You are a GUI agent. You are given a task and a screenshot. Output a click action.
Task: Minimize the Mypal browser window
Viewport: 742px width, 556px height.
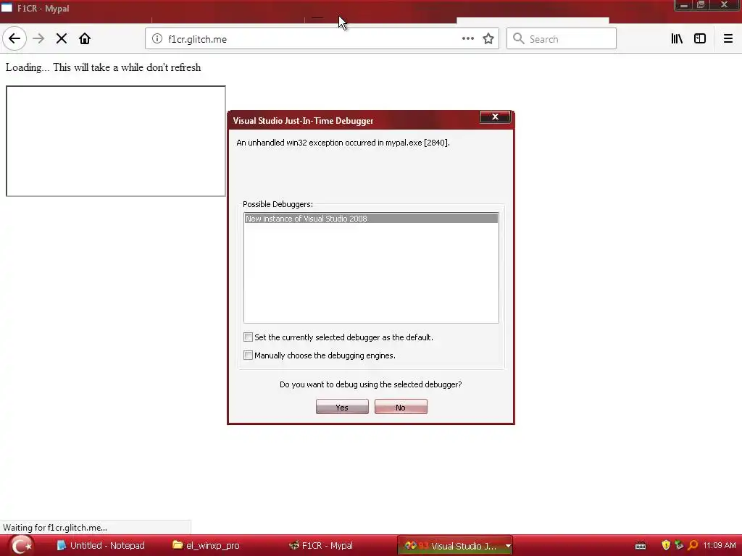pos(683,5)
